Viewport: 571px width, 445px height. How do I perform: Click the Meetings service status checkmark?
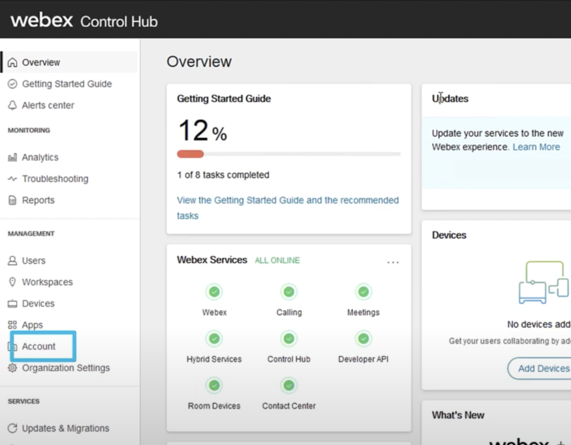tap(364, 292)
